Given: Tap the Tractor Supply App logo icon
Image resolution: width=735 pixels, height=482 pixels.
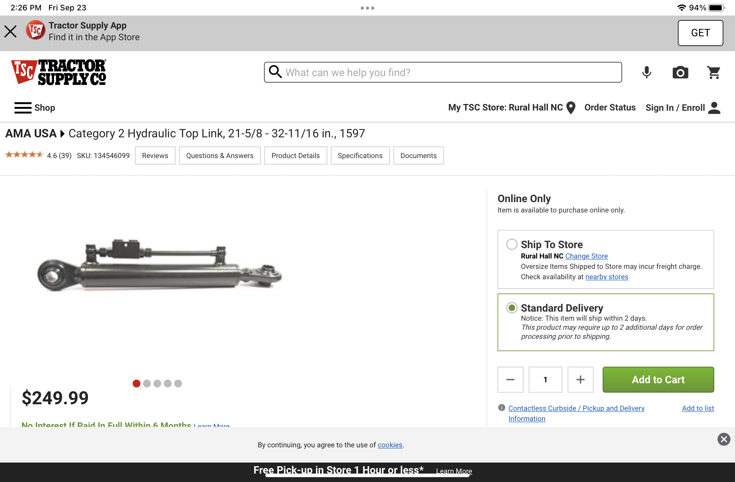Looking at the screenshot, I should tap(35, 30).
